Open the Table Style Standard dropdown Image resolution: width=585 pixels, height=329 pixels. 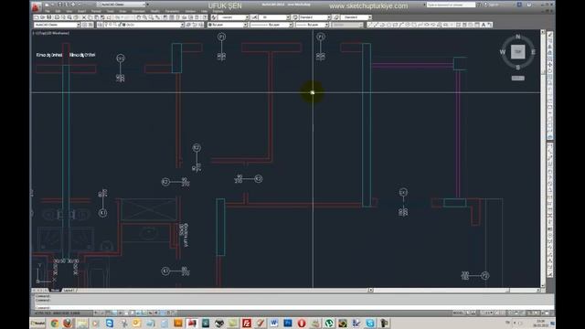[315, 17]
